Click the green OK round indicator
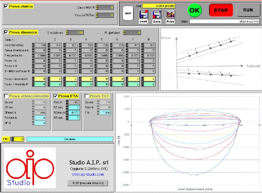262x193 pixels. pyautogui.click(x=194, y=10)
